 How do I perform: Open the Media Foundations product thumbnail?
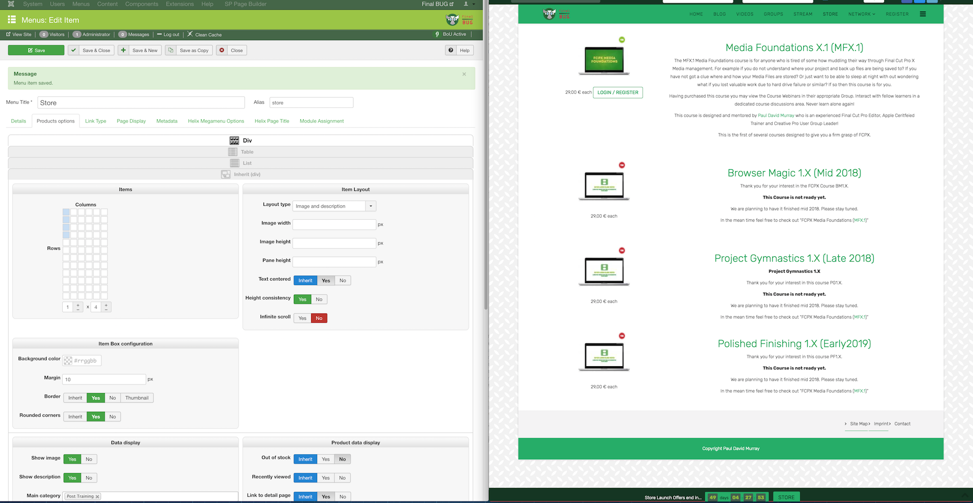tap(604, 61)
